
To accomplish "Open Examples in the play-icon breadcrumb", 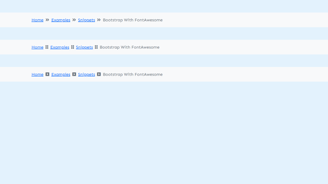I will (61, 74).
